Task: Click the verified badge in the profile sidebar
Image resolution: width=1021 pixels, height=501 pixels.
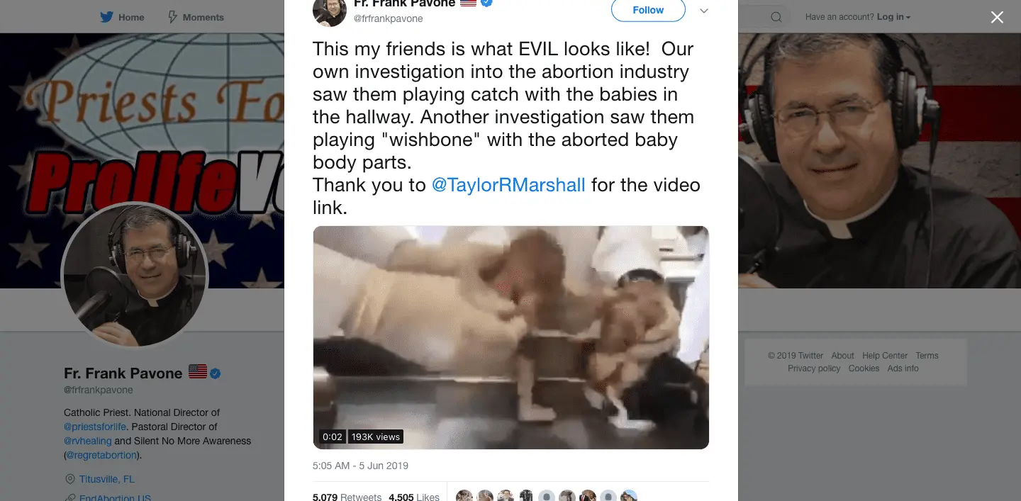Action: click(x=216, y=373)
